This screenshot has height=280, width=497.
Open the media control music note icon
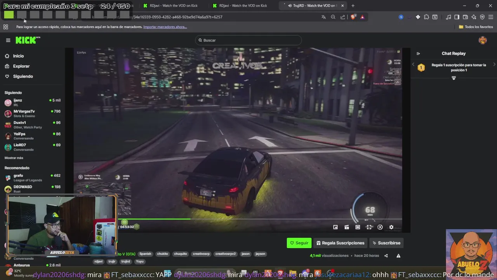(x=448, y=17)
